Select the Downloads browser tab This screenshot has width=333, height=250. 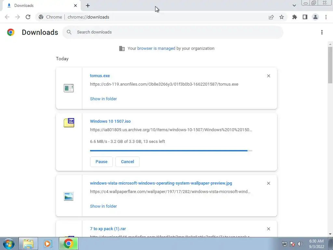41,6
